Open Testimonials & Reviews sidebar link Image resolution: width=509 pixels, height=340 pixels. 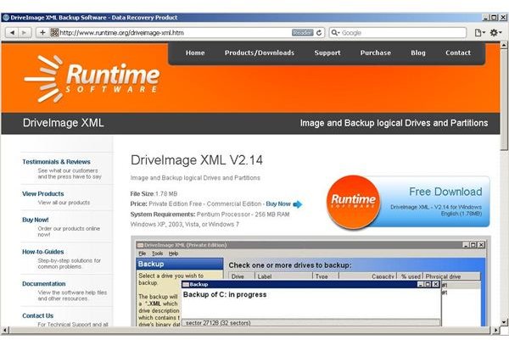click(x=56, y=162)
